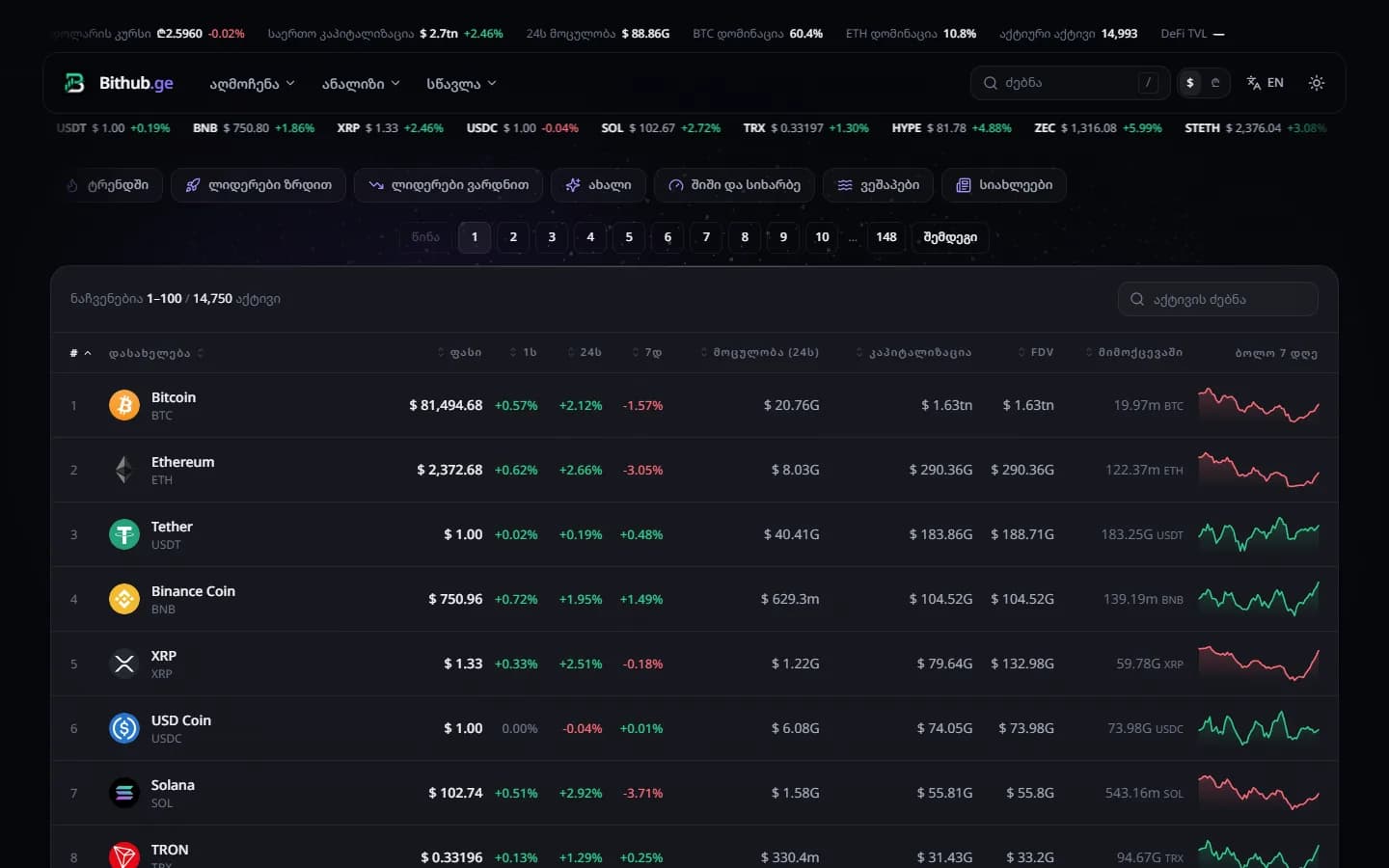This screenshot has width=1389, height=868.
Task: Expand the აღმოჩენა navigation dropdown
Action: [253, 84]
